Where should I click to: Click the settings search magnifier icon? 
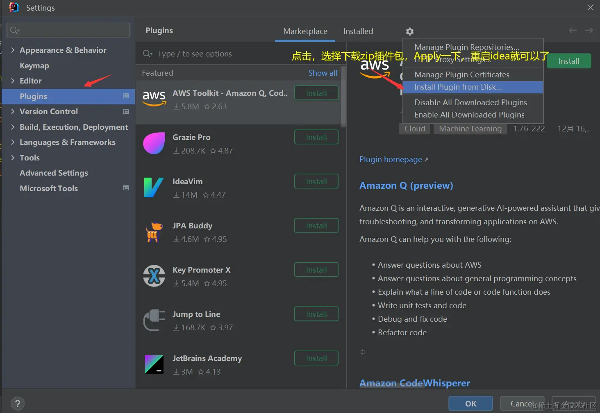pyautogui.click(x=15, y=30)
